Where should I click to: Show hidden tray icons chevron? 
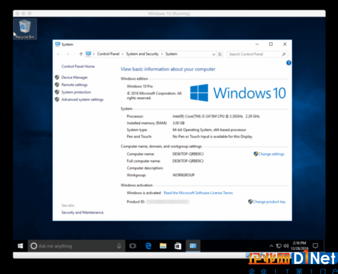tap(272, 246)
